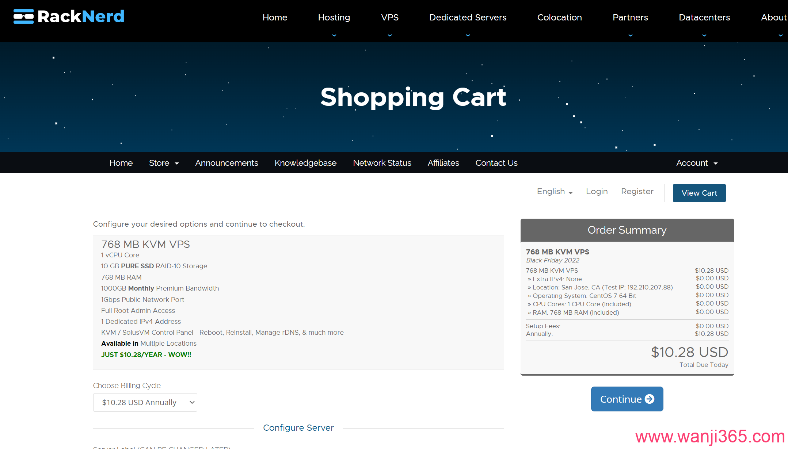The width and height of the screenshot is (788, 449).
Task: Click the View Cart button
Action: click(x=699, y=193)
